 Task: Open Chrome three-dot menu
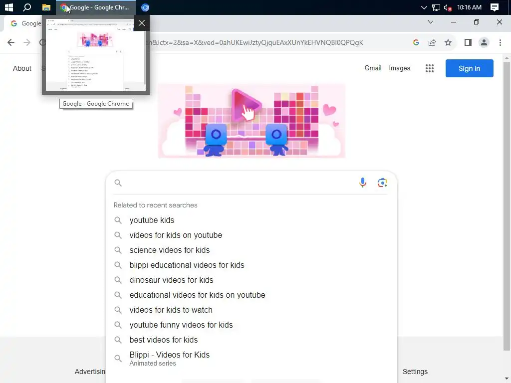(500, 42)
